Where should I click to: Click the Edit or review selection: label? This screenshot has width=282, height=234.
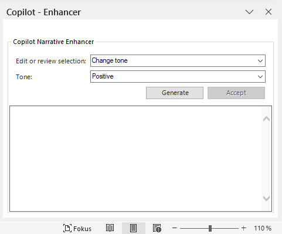pos(51,61)
